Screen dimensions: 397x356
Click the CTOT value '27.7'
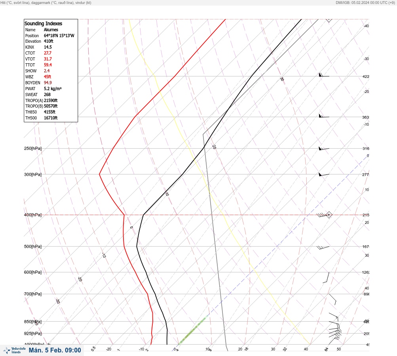pos(47,53)
